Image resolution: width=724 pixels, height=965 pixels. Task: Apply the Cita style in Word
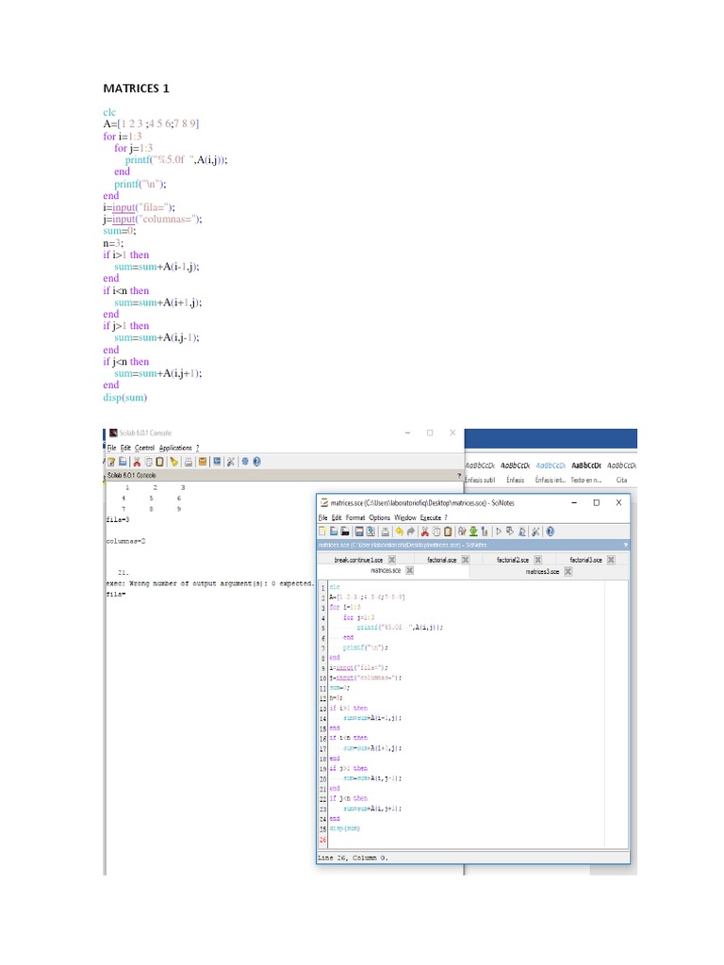pyautogui.click(x=622, y=473)
